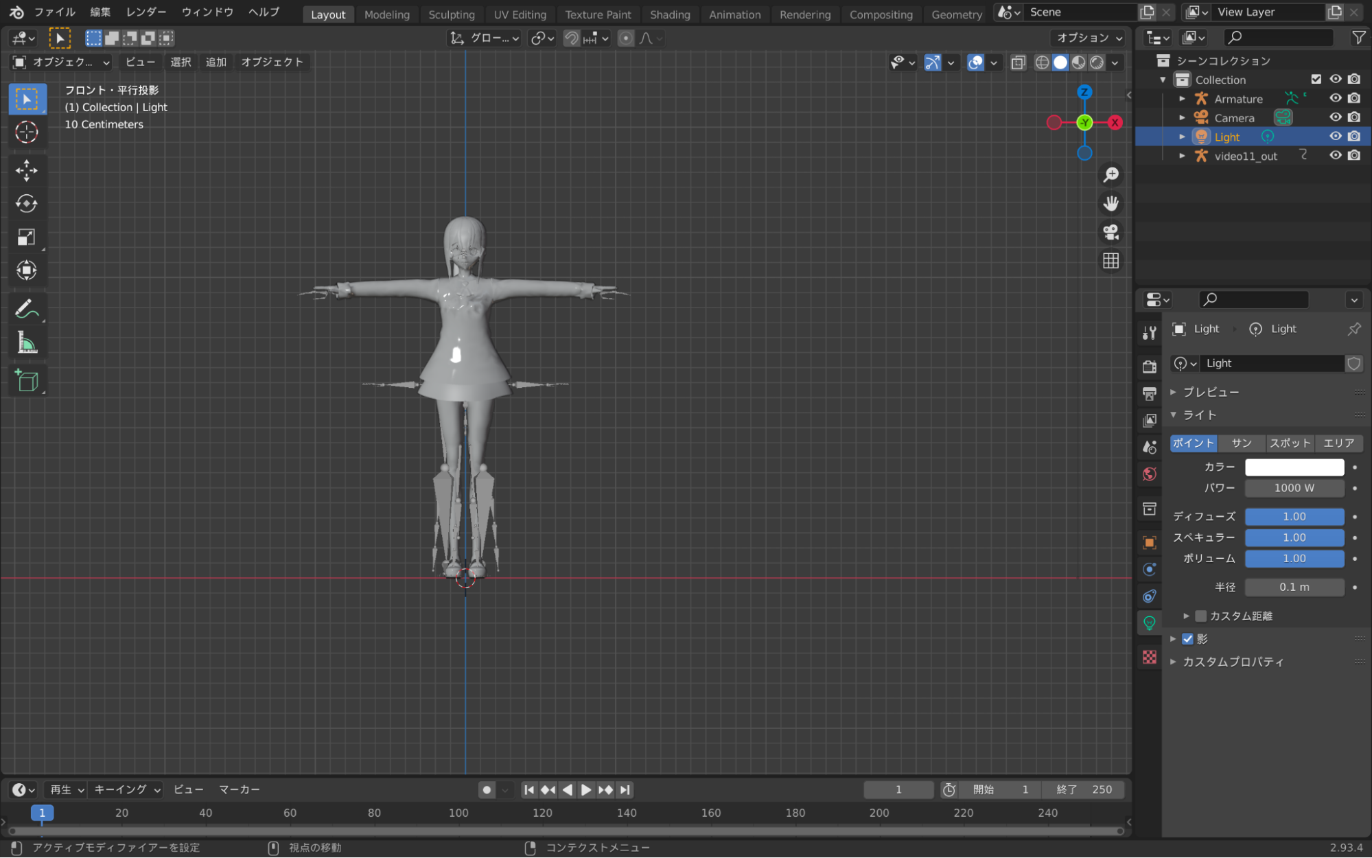
Task: Uncheck the Collection exclude checkbox
Action: 1316,80
